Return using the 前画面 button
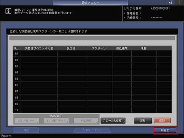Image resolution: width=184 pixels, height=138 pixels. pos(165,130)
